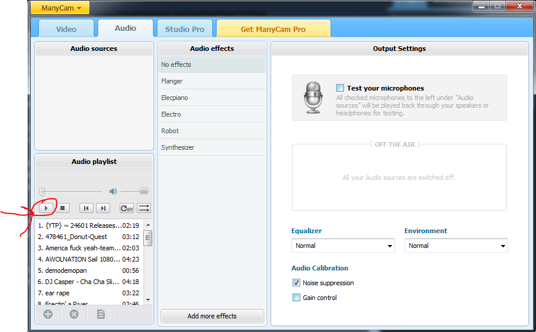Skip to previous playlist track
Viewport: 536px width, 332px height.
pos(86,208)
